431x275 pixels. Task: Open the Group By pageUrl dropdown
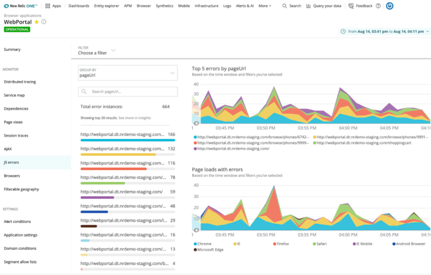(128, 73)
